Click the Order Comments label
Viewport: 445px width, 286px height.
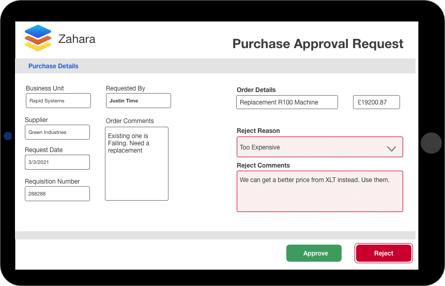(130, 121)
